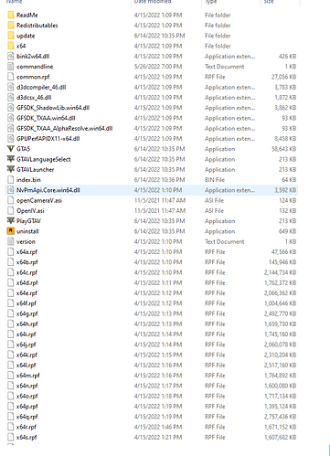
Task: Click the x64p.rpf file name
Action: pos(27,407)
